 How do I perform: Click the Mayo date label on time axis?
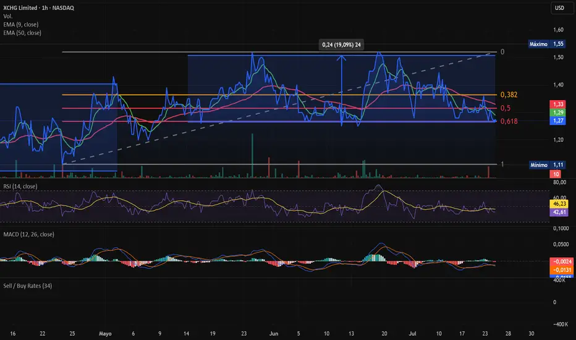105,334
